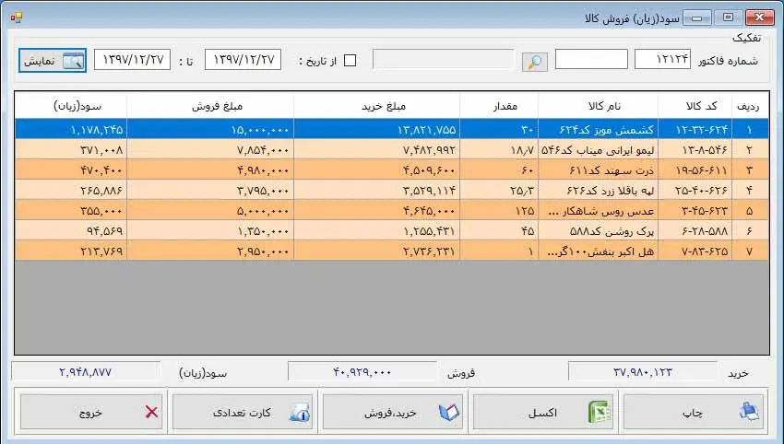Click the profit value ۹۴,۵۶۹
This screenshot has width=784, height=444.
point(104,230)
